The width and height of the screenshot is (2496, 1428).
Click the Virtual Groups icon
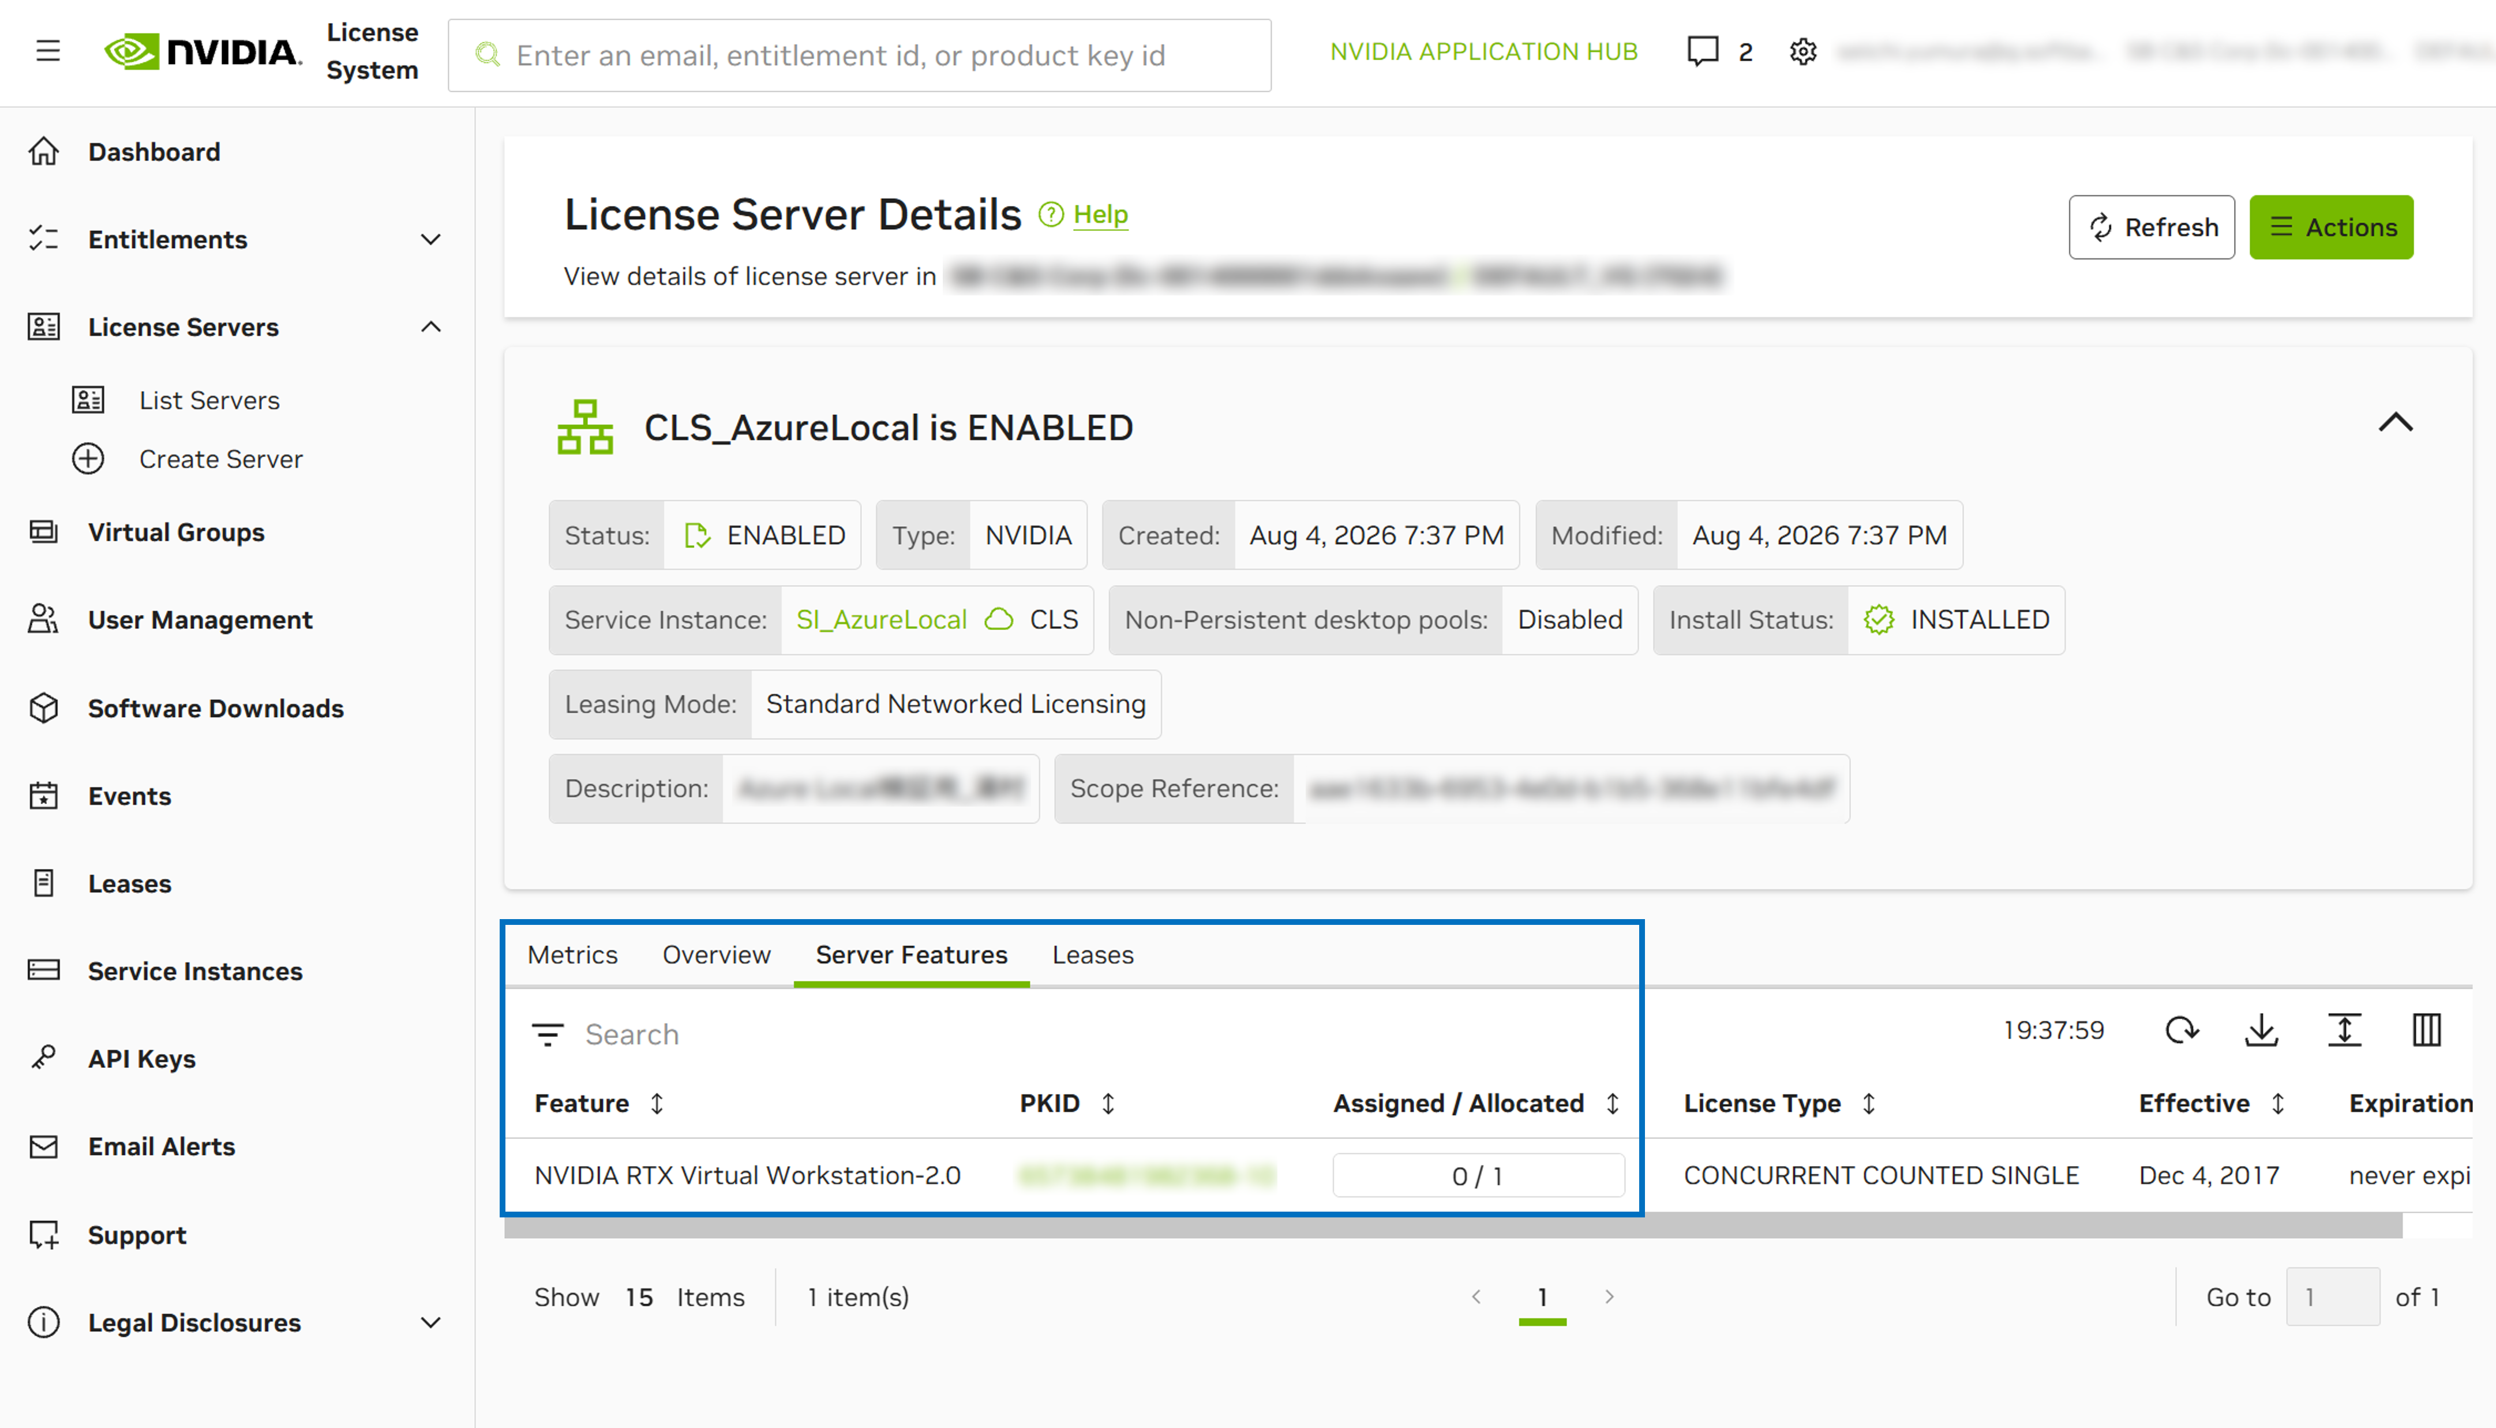pos(43,533)
